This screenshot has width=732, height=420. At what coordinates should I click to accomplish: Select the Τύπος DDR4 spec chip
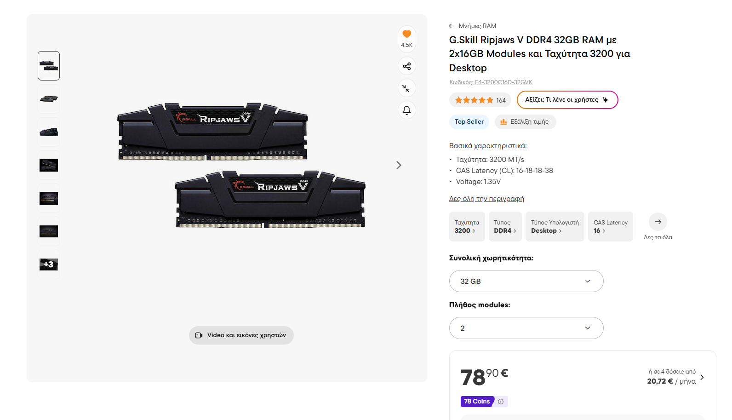(505, 226)
